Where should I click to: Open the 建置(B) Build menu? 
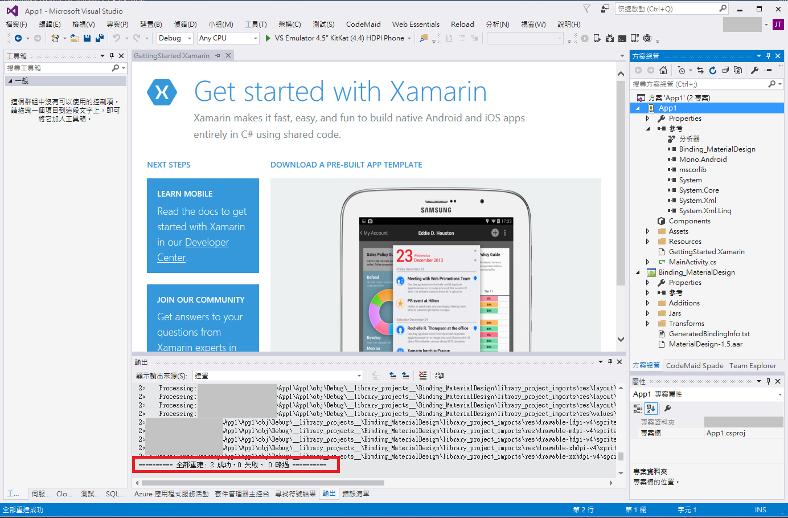point(151,24)
